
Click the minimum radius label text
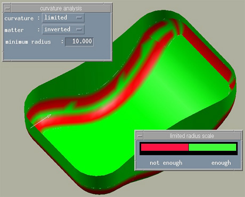(x=28, y=42)
